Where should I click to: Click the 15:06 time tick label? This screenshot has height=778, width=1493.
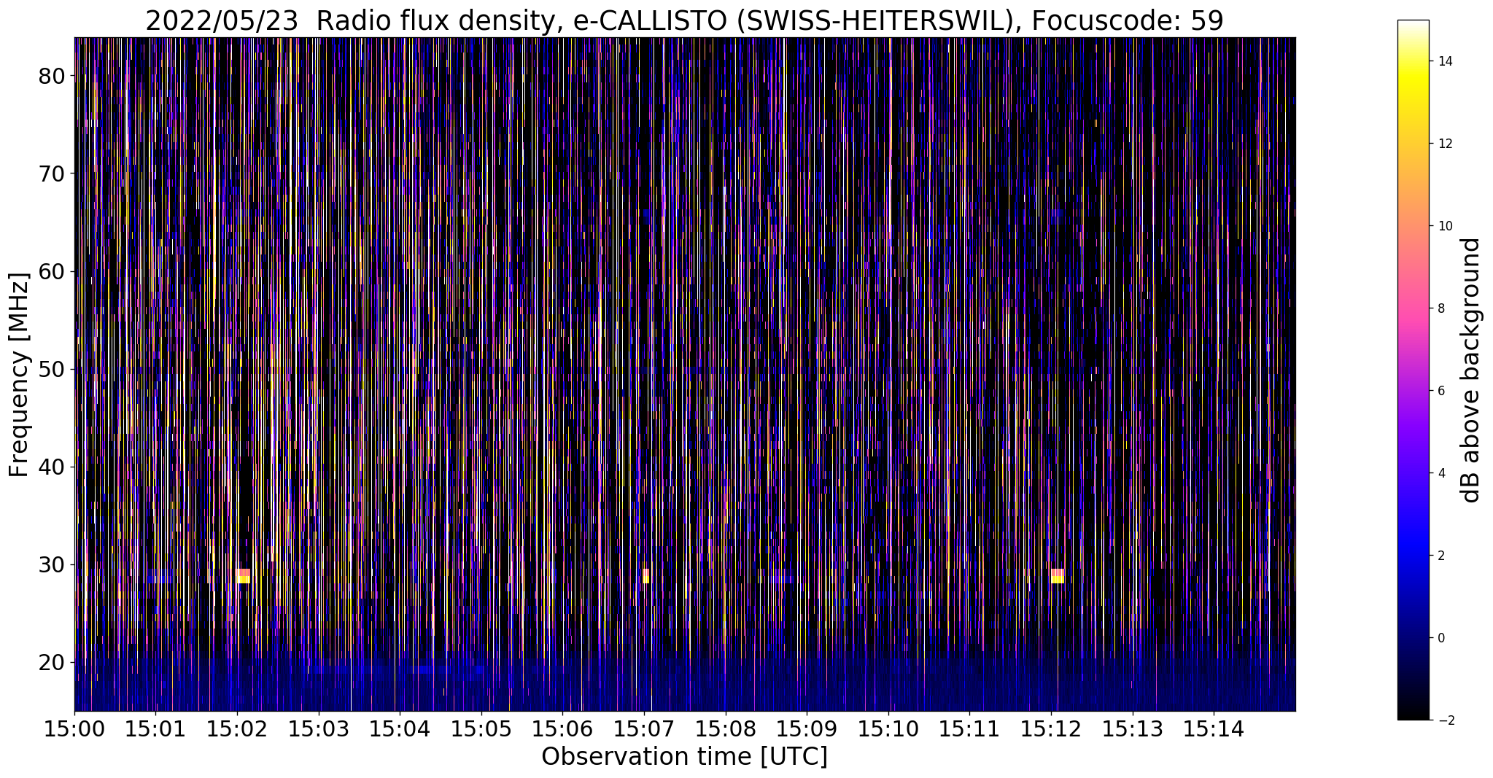click(562, 728)
